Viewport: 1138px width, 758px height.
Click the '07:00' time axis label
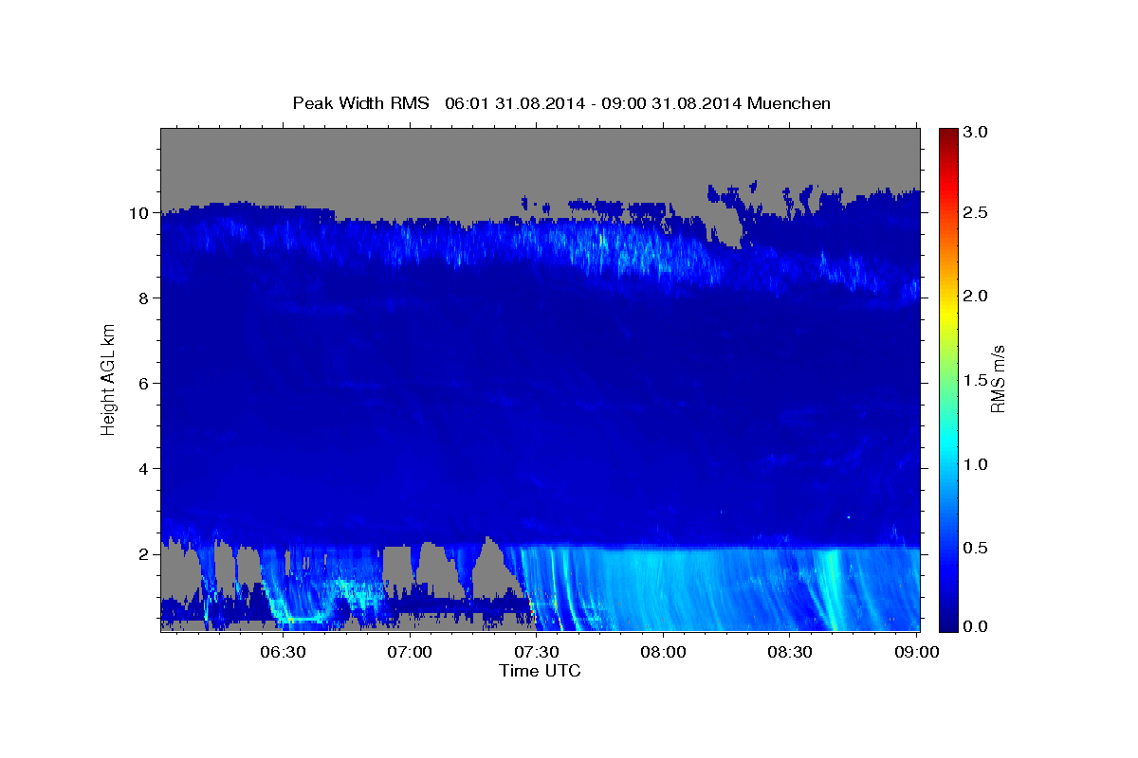click(411, 652)
